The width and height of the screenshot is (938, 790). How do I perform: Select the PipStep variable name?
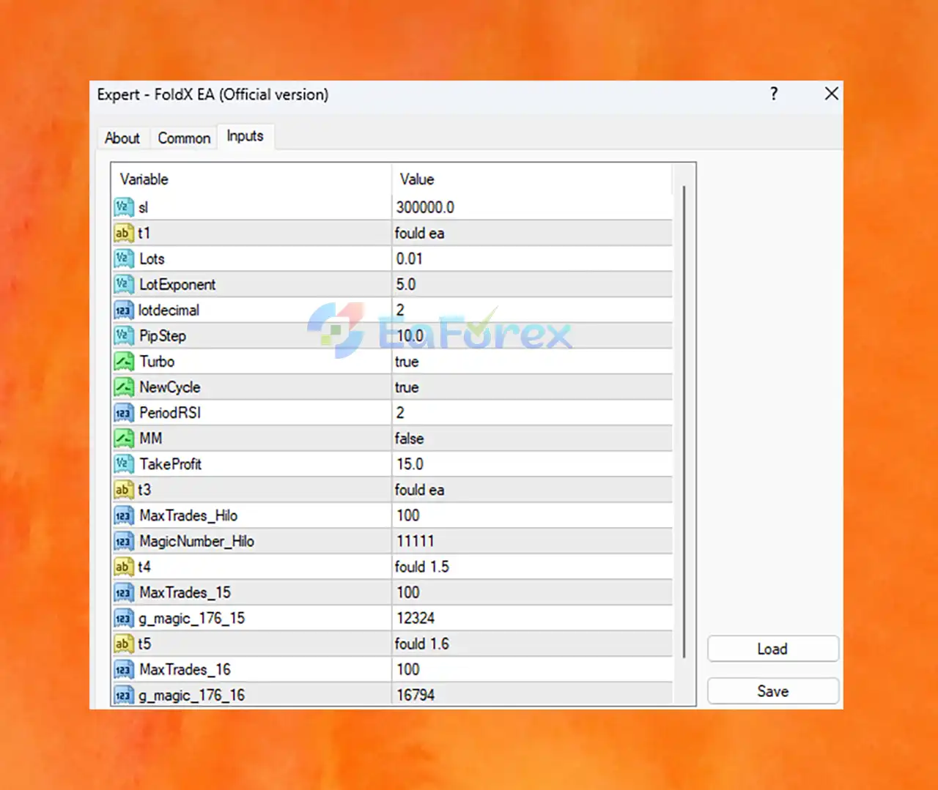(x=163, y=335)
